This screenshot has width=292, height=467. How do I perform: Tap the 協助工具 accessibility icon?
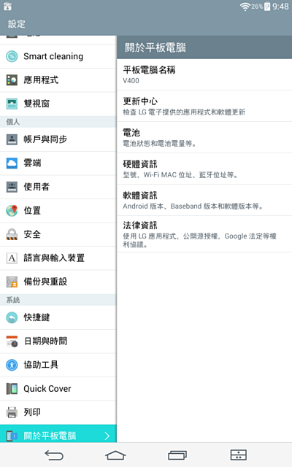(x=12, y=365)
